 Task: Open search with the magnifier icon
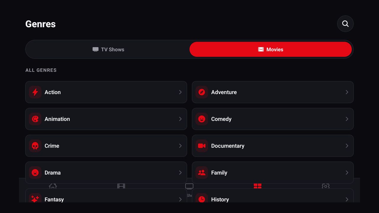(x=345, y=24)
